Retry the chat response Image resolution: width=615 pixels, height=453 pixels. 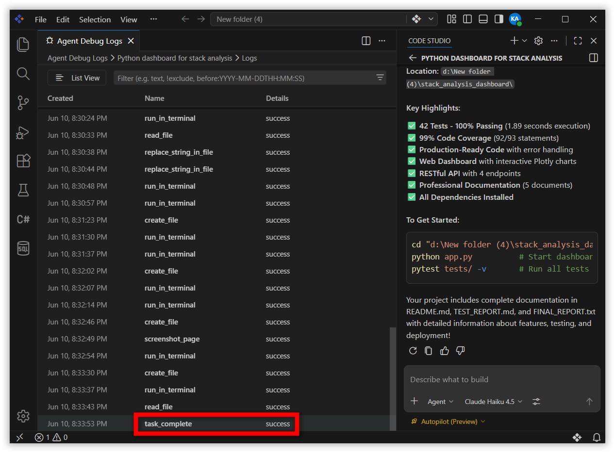(x=413, y=351)
